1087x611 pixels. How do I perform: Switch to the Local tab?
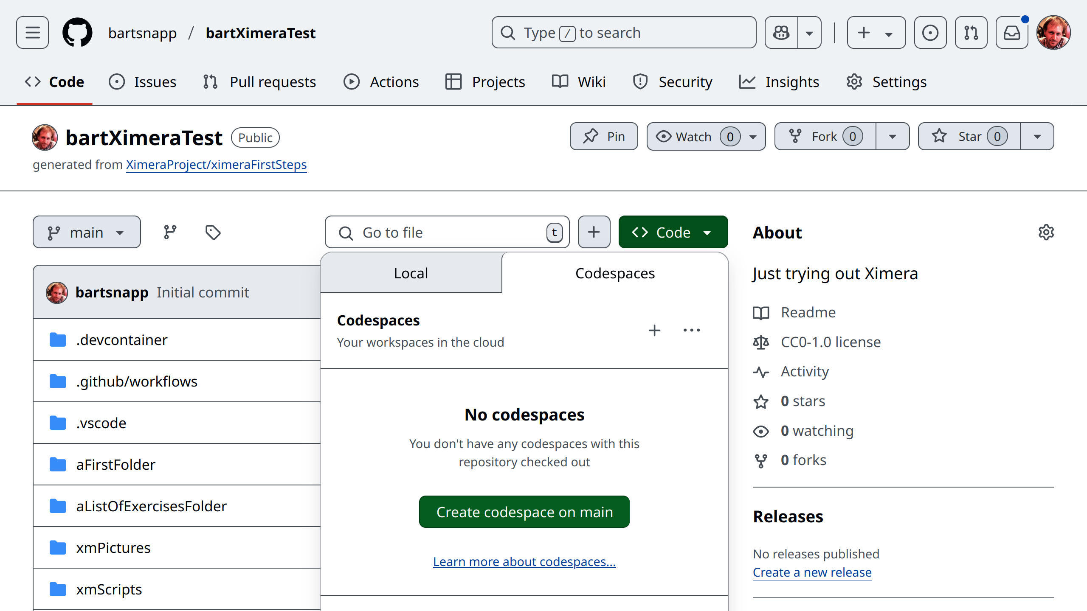[411, 273]
